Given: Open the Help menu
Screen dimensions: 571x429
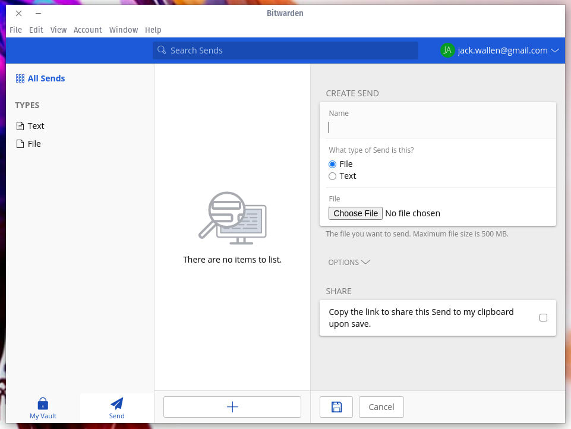Looking at the screenshot, I should pos(153,30).
